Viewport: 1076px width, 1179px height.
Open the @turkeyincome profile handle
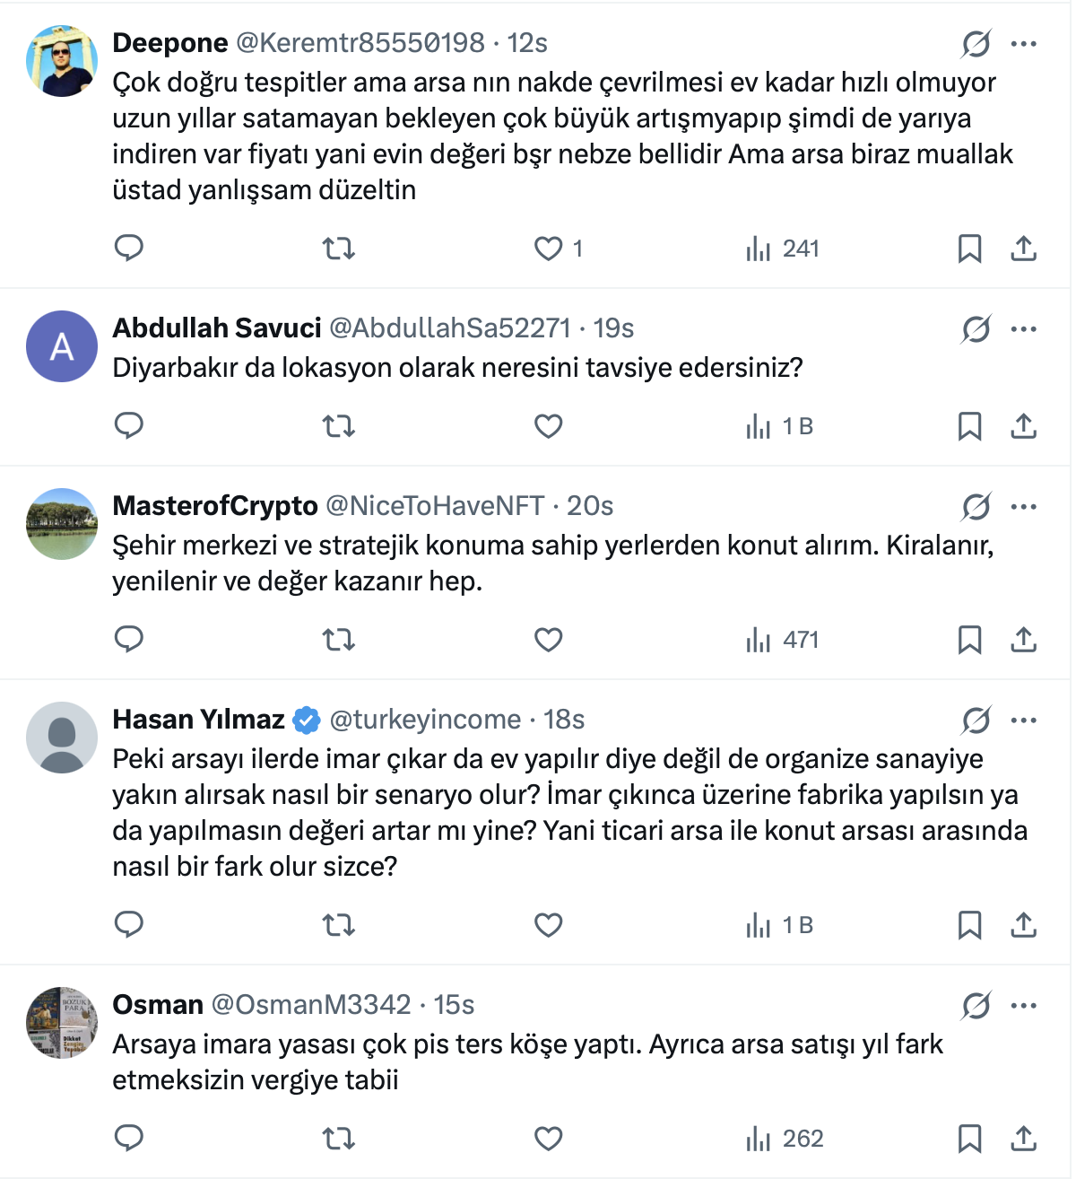click(425, 720)
